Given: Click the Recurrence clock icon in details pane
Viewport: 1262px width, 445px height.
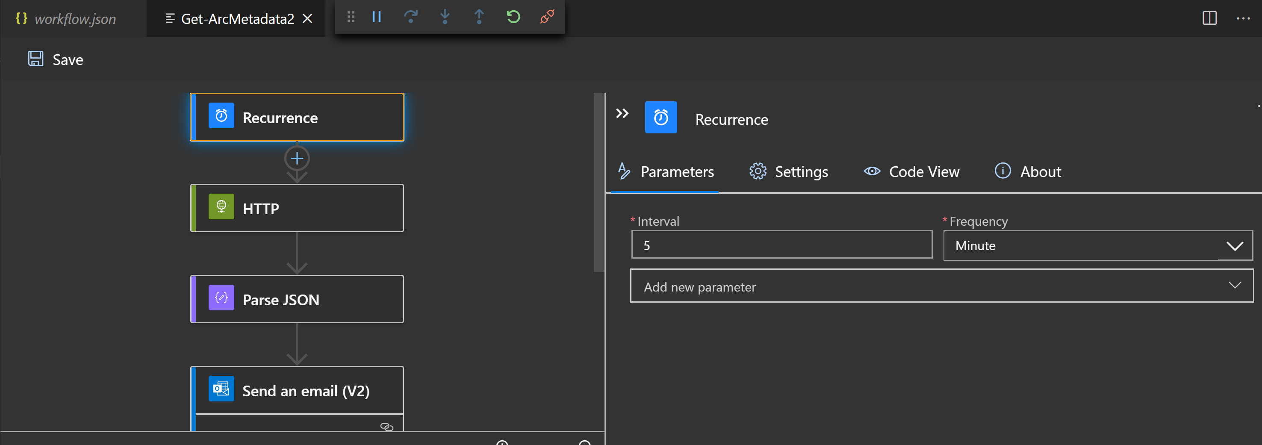Looking at the screenshot, I should tap(661, 117).
